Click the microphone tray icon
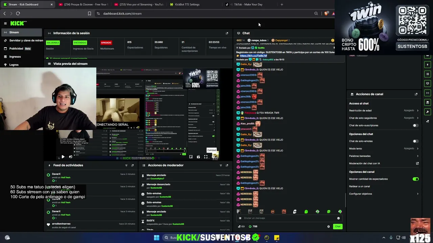 (x=391, y=238)
